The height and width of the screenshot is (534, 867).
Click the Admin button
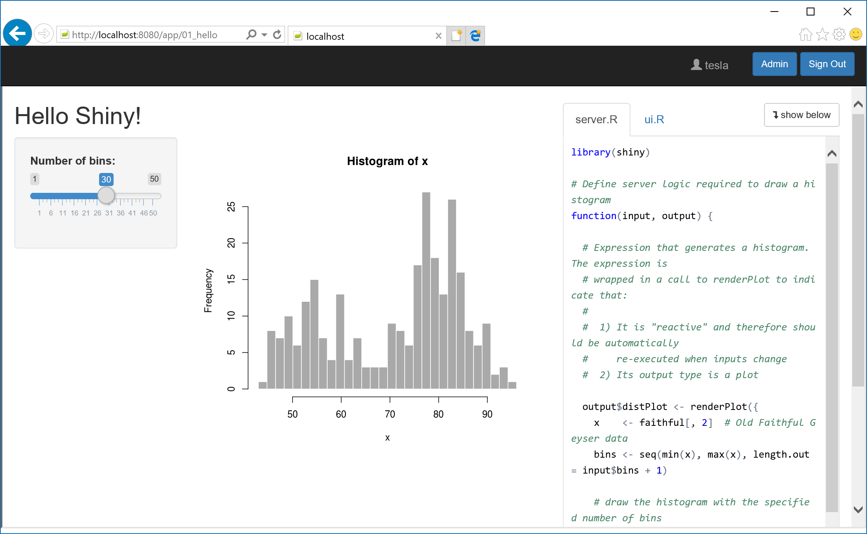point(774,64)
